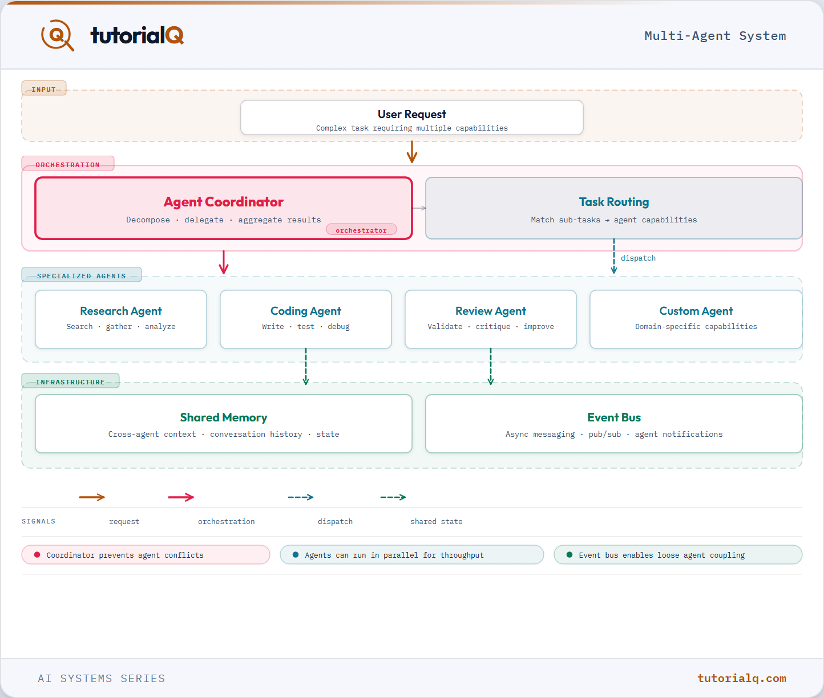Select the User Request card

pyautogui.click(x=412, y=117)
